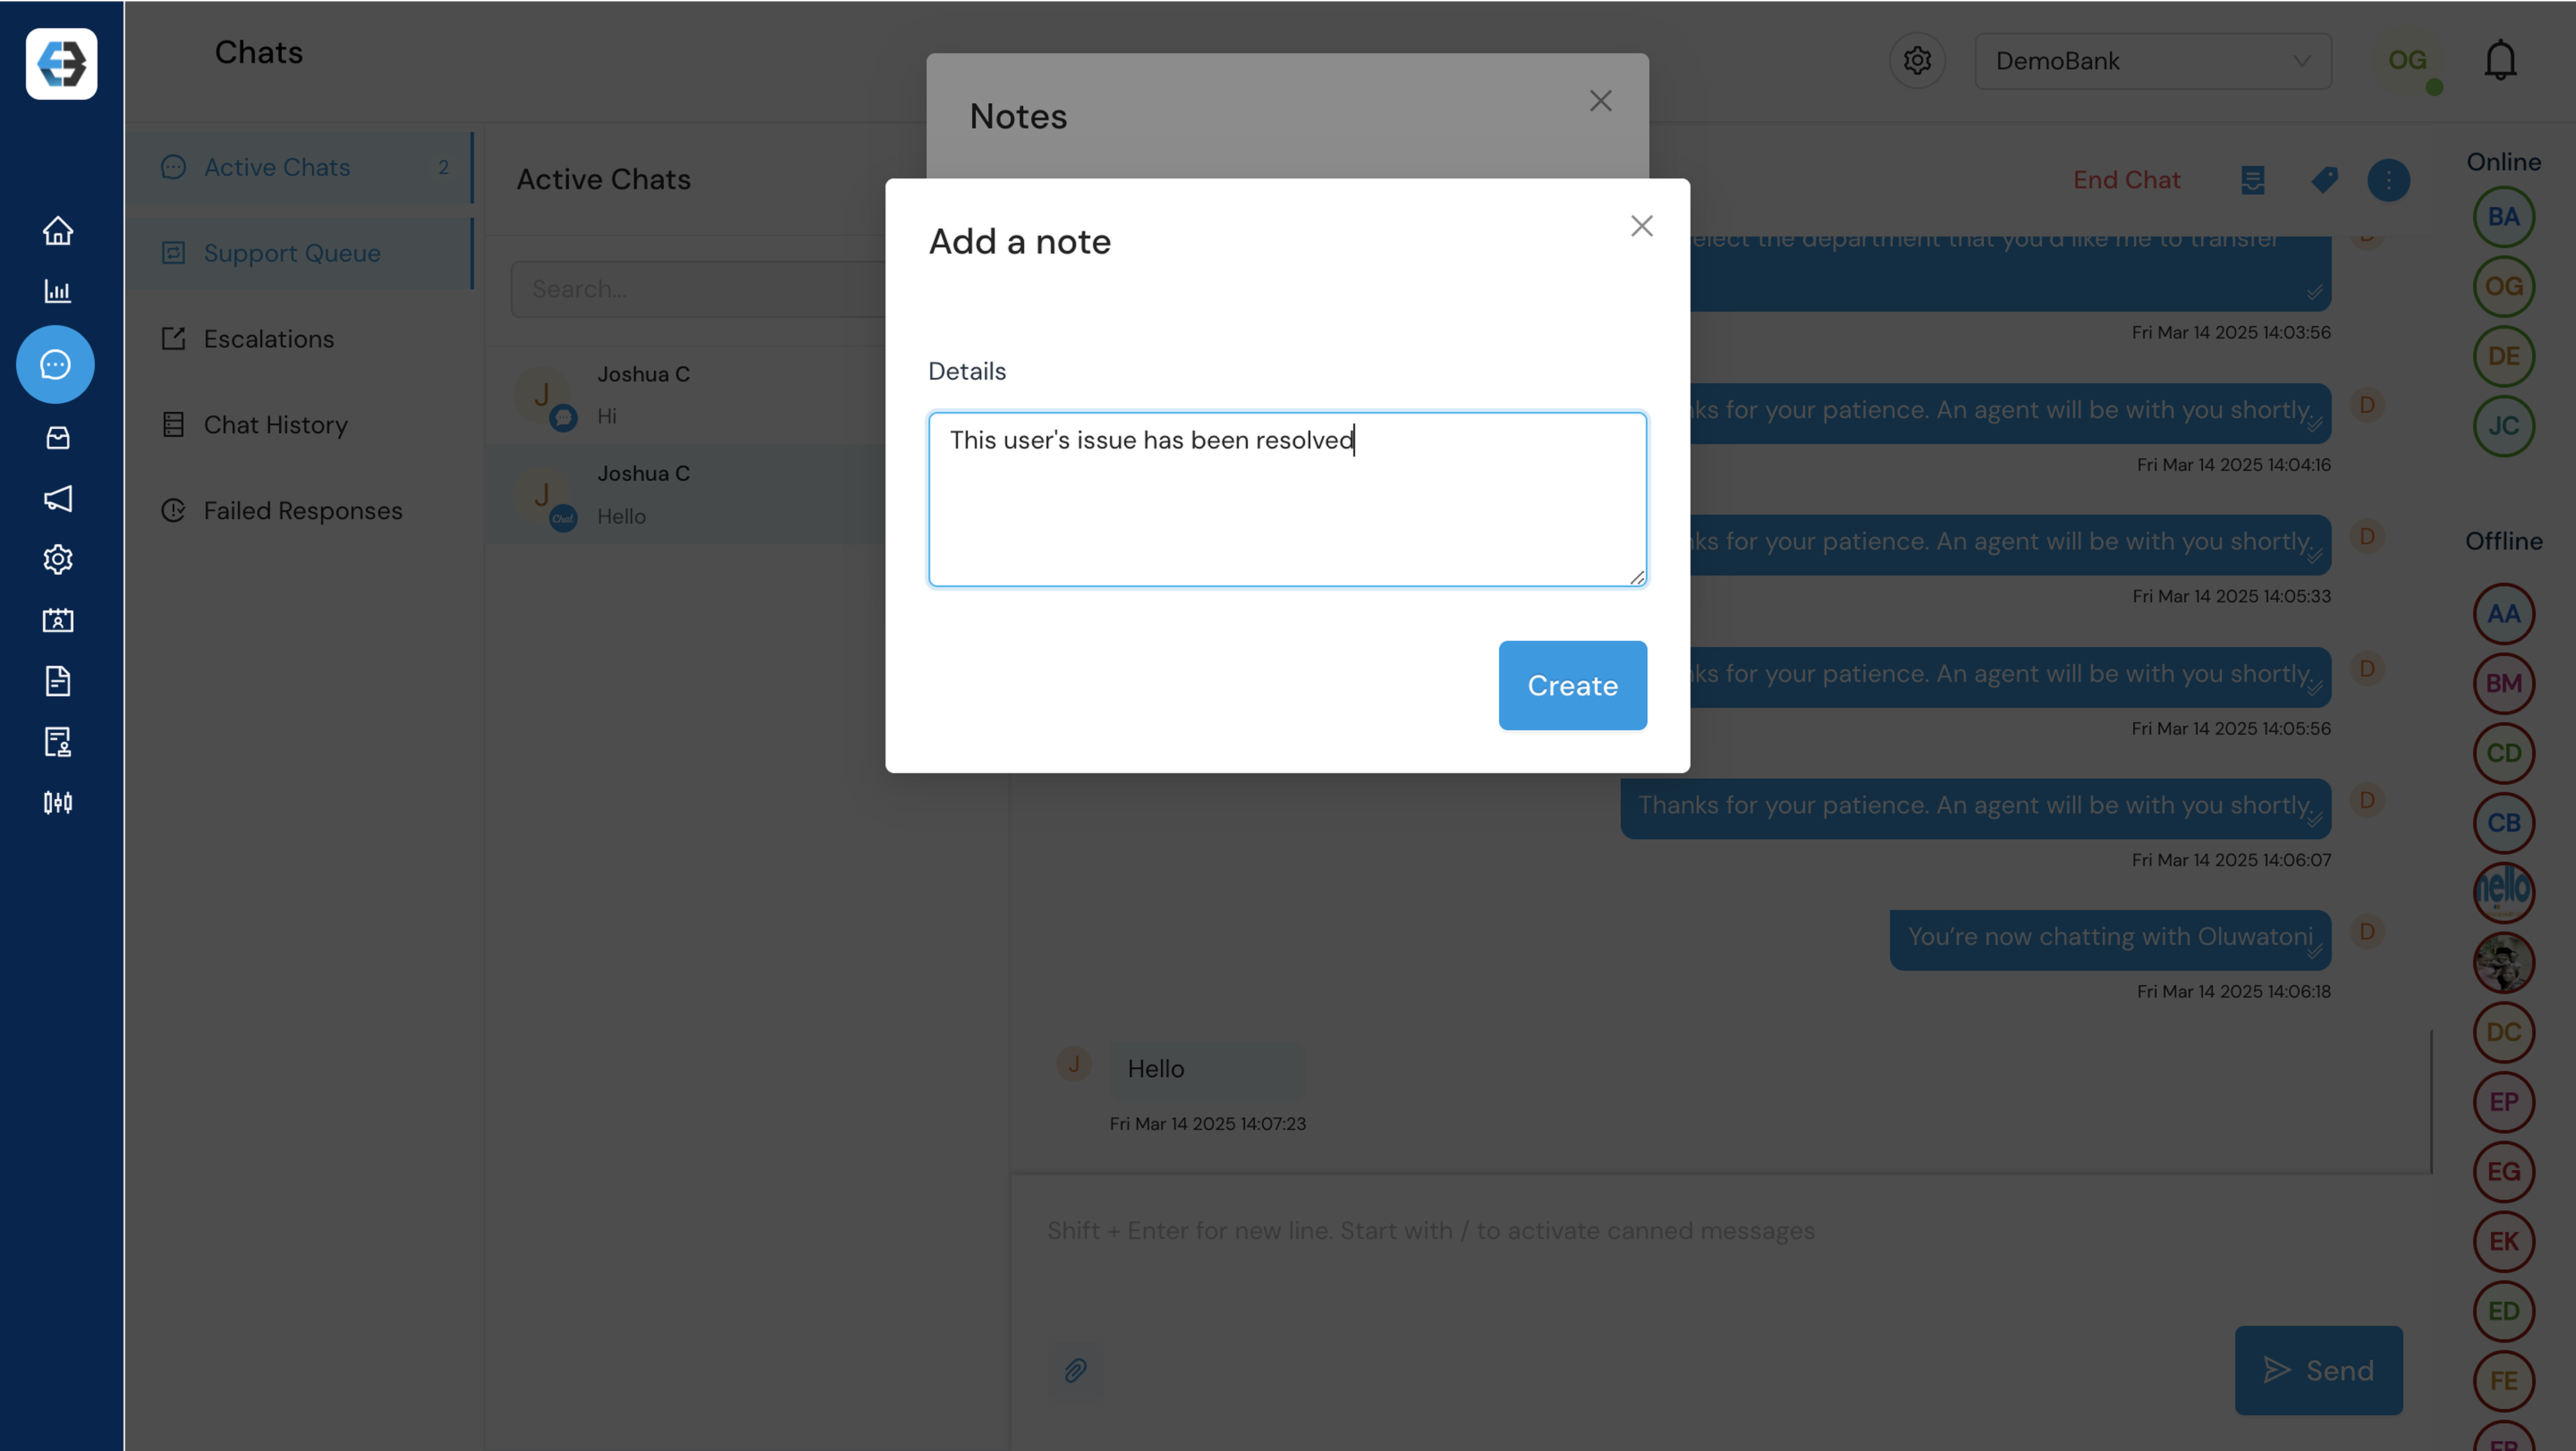Select offline agent EG avatar
This screenshot has width=2576, height=1451.
pyautogui.click(x=2503, y=1172)
